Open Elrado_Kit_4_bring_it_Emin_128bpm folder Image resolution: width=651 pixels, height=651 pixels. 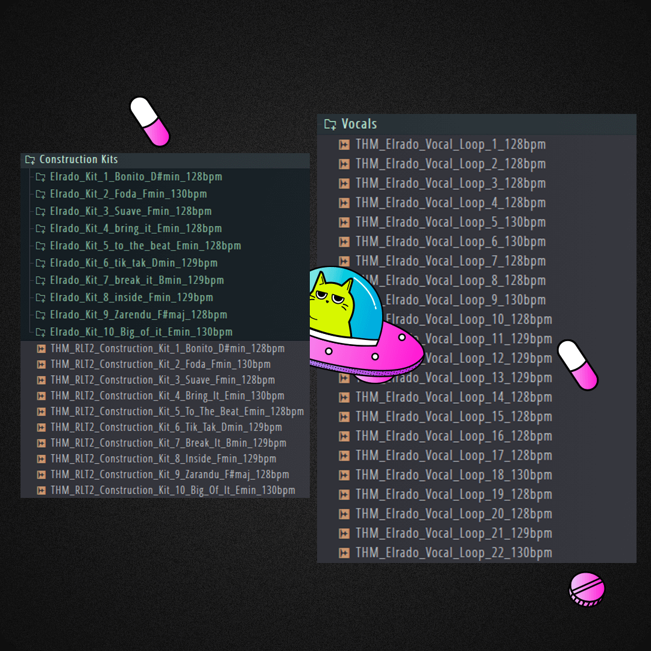tap(136, 229)
